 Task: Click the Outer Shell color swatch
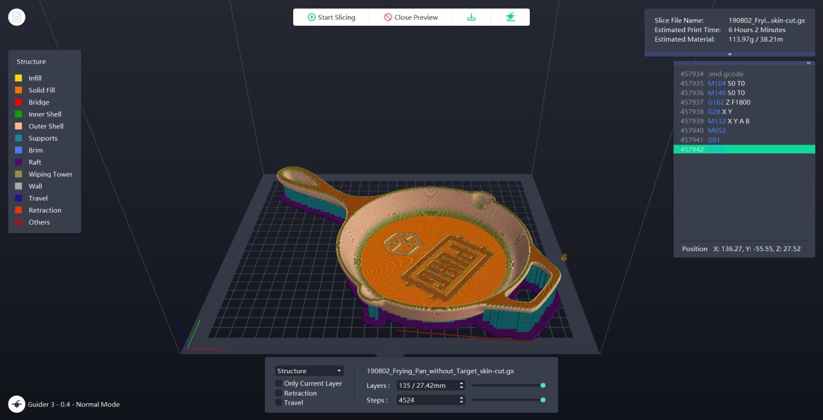[x=18, y=127]
